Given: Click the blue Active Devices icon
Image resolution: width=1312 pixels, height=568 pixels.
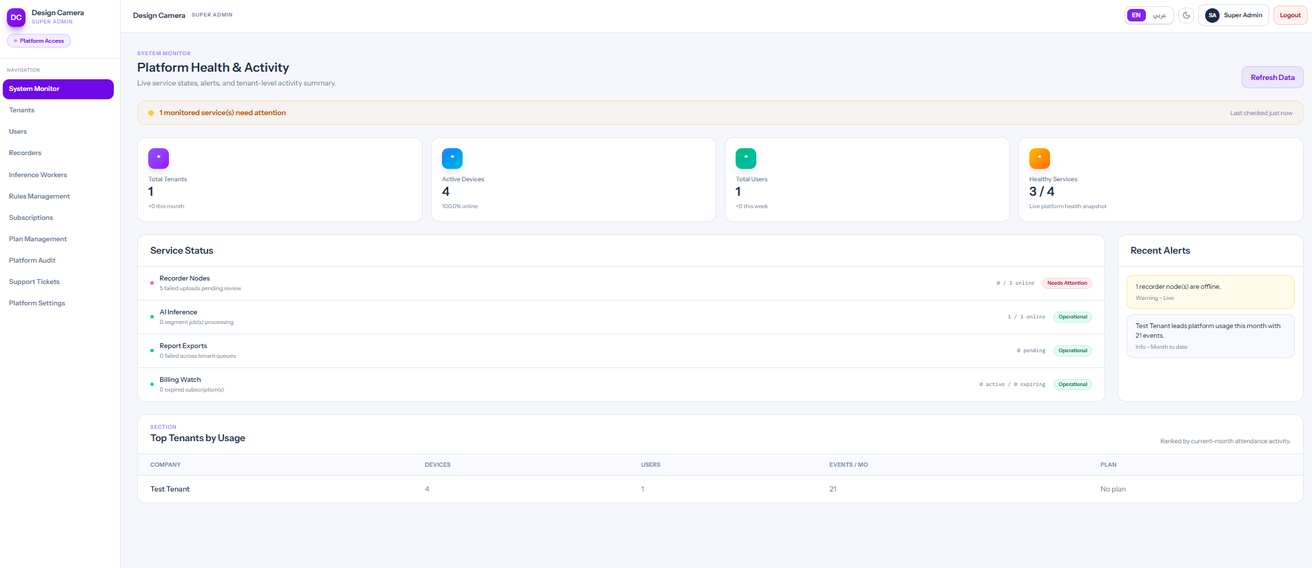Looking at the screenshot, I should coord(452,159).
